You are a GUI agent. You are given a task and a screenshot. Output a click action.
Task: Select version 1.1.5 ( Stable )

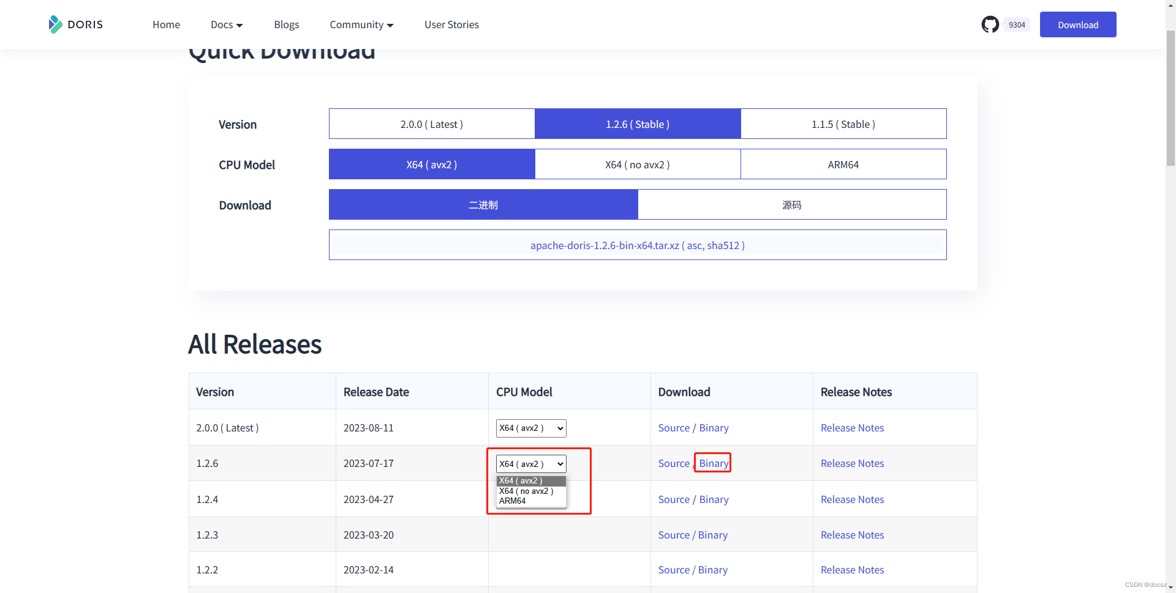coord(843,124)
